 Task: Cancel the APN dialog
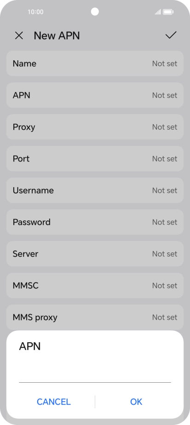click(54, 402)
